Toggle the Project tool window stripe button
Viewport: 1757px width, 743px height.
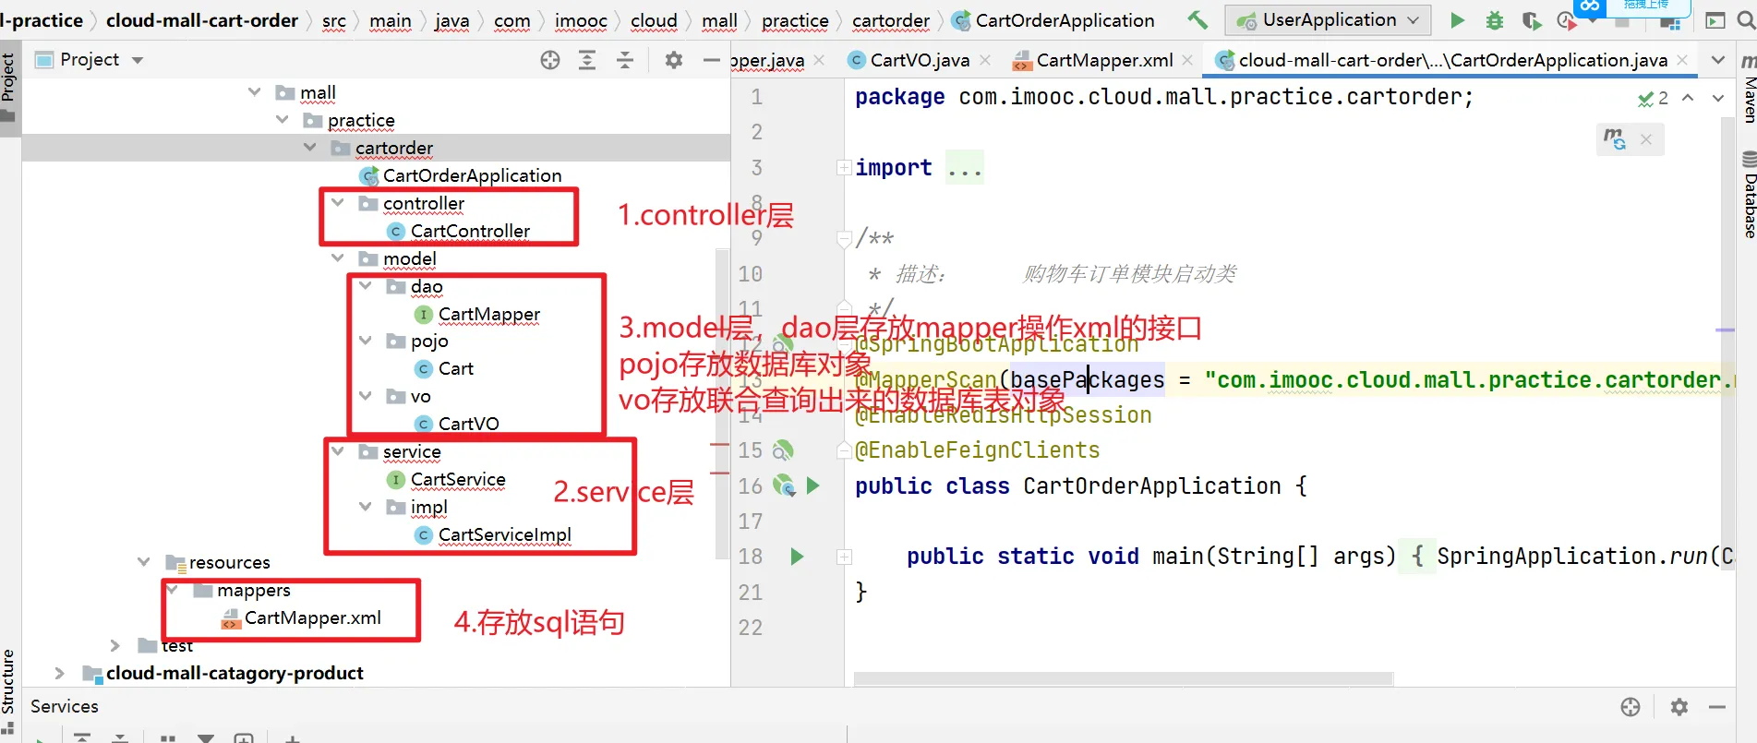(x=9, y=88)
